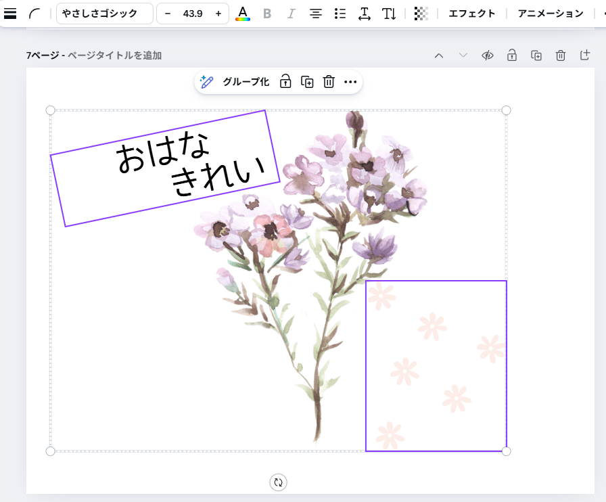This screenshot has width=606, height=502.
Task: Open the border style lines icon
Action: [10, 14]
